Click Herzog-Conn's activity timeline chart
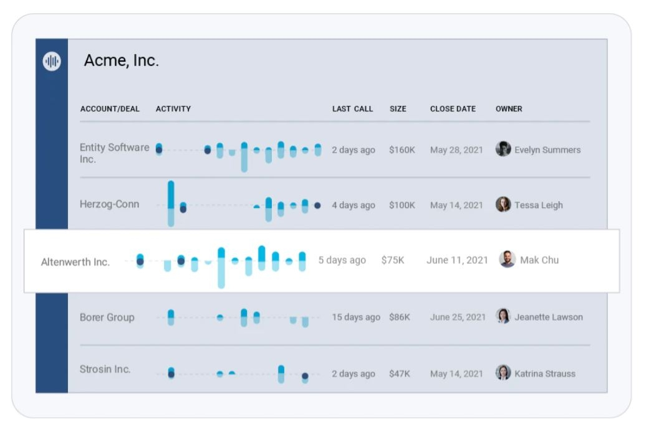The width and height of the screenshot is (646, 429). point(238,204)
